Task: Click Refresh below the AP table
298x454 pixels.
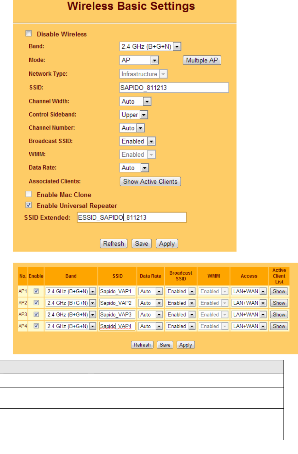Action: click(x=142, y=345)
